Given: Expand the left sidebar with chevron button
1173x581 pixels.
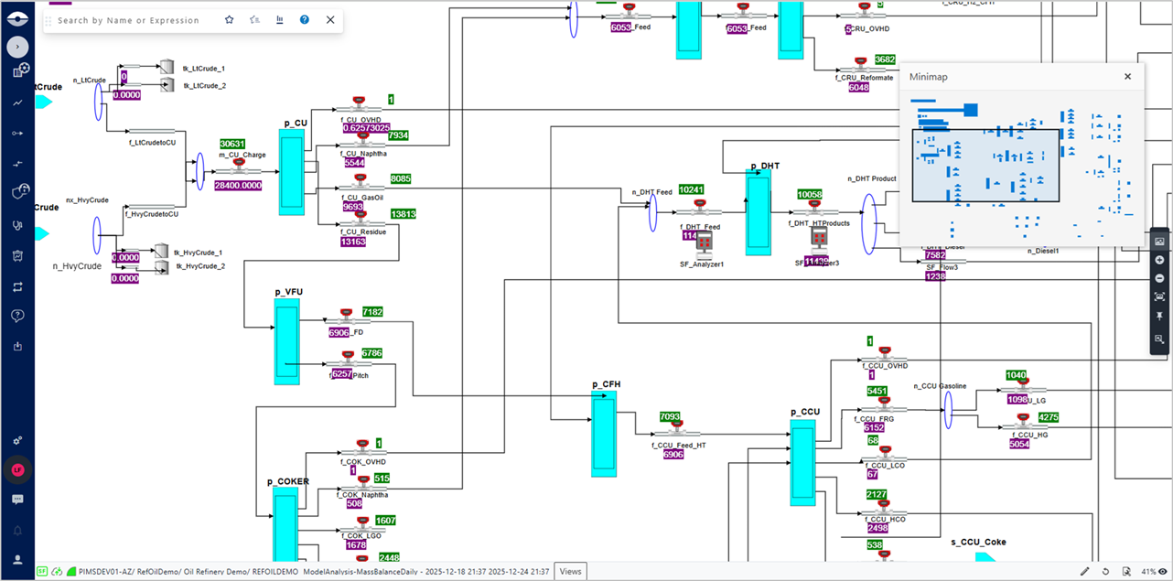Looking at the screenshot, I should click(x=17, y=46).
